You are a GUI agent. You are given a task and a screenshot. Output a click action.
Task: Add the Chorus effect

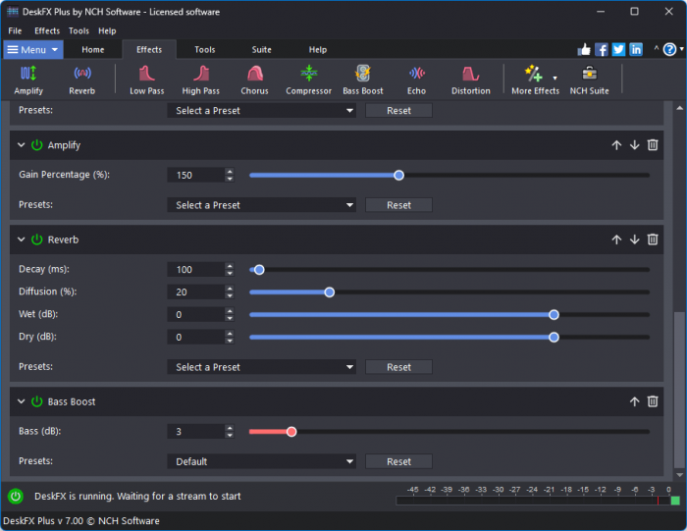[x=254, y=79]
